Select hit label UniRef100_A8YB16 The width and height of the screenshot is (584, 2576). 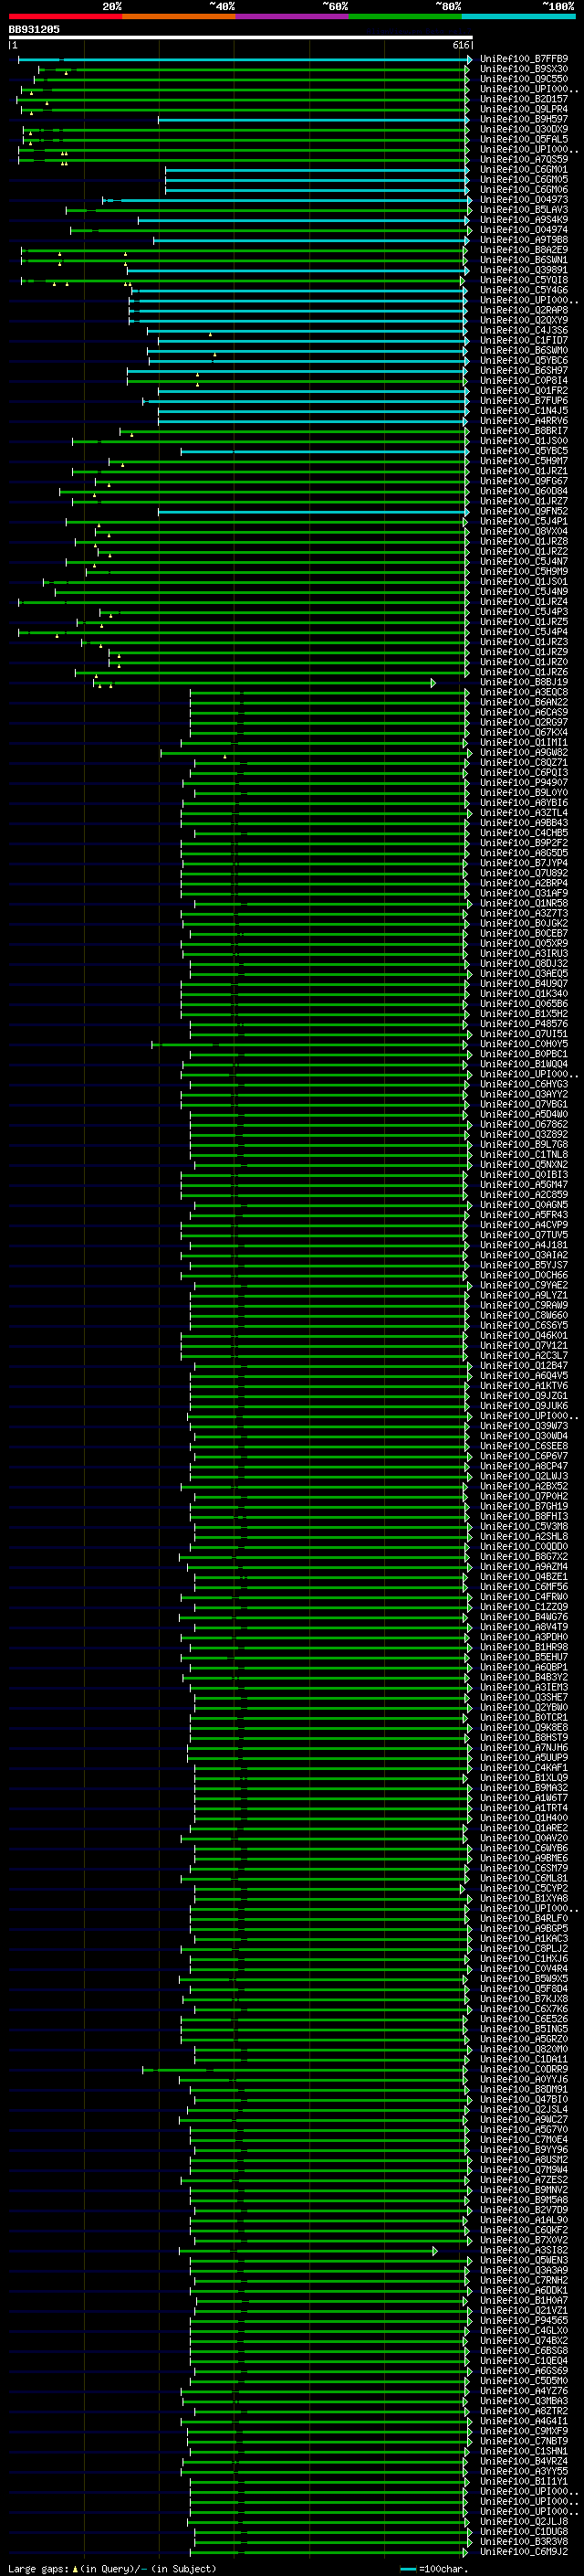(524, 803)
